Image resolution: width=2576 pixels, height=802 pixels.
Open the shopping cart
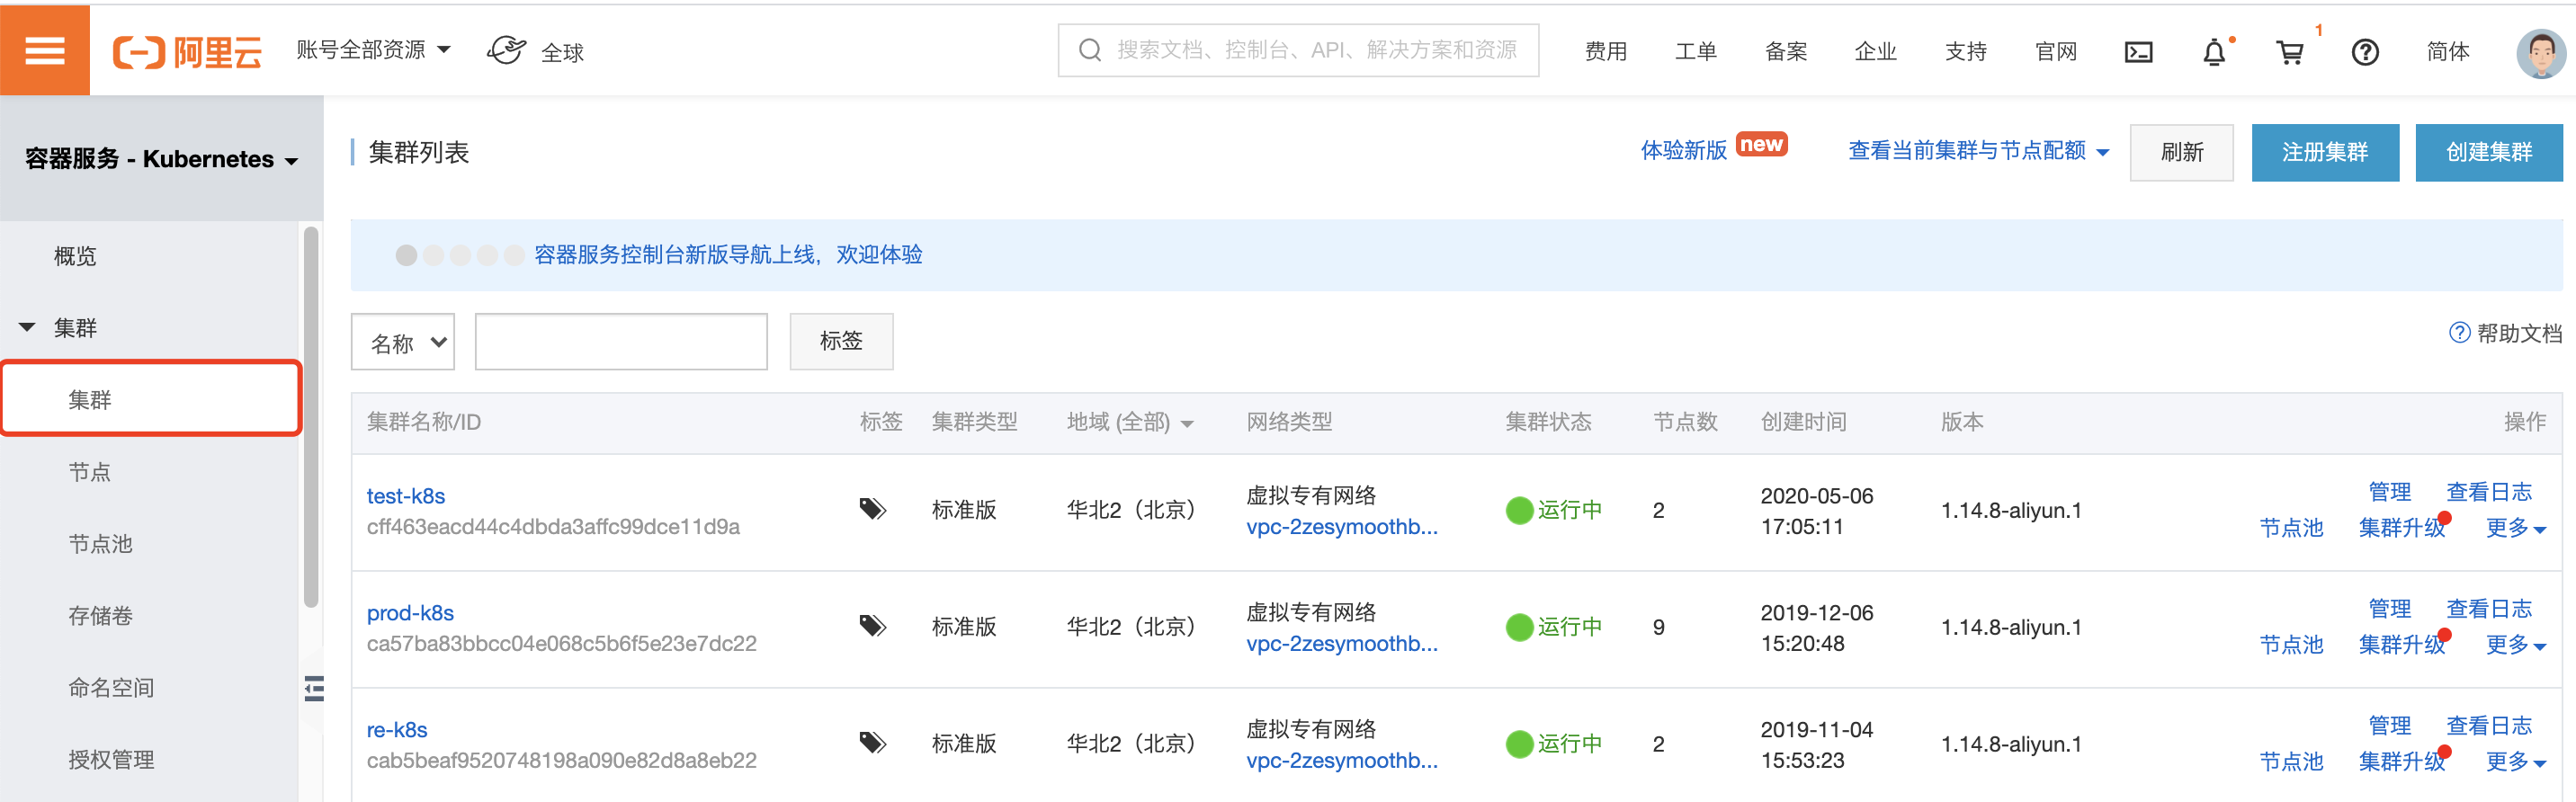coord(2289,52)
